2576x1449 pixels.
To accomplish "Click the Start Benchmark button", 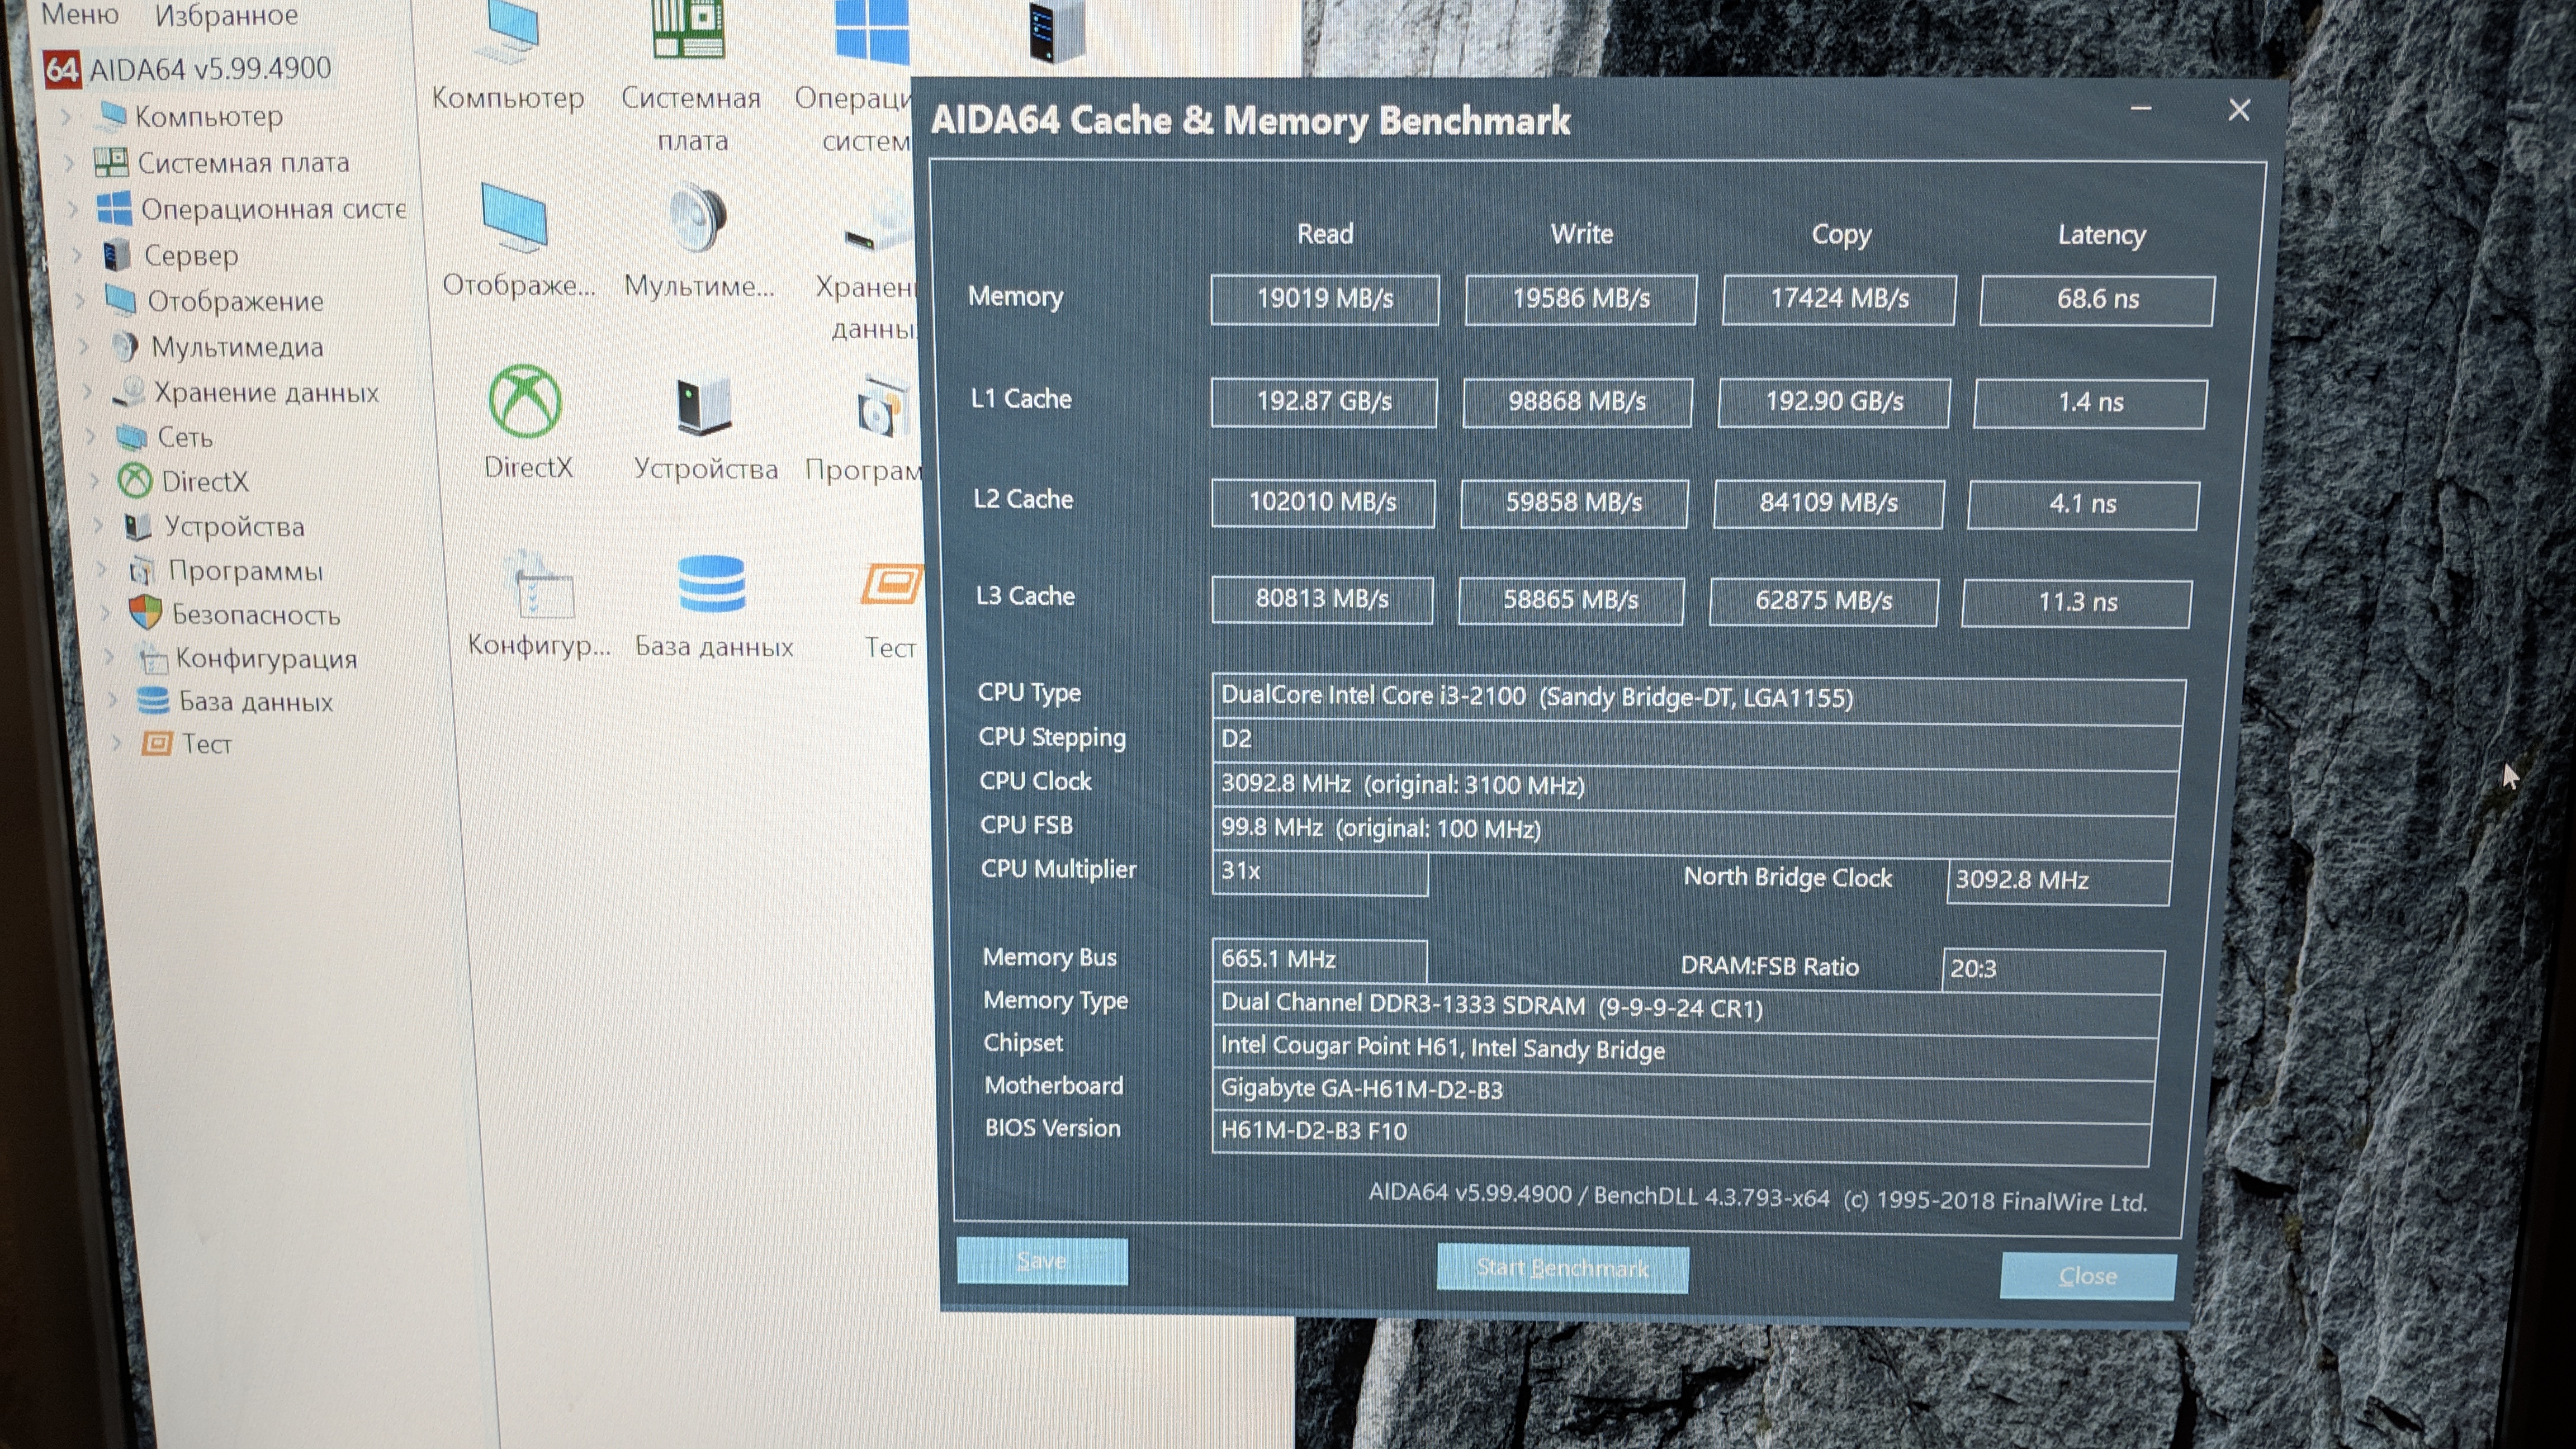I will click(1562, 1268).
